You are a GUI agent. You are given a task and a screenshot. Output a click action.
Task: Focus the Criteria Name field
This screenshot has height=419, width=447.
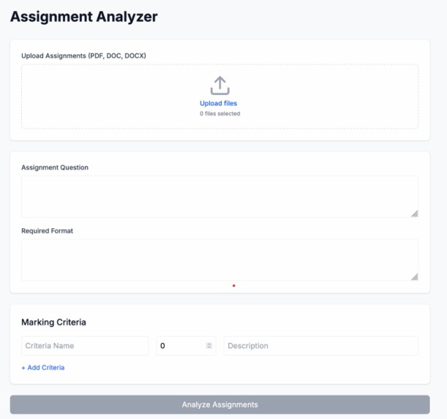click(x=85, y=346)
